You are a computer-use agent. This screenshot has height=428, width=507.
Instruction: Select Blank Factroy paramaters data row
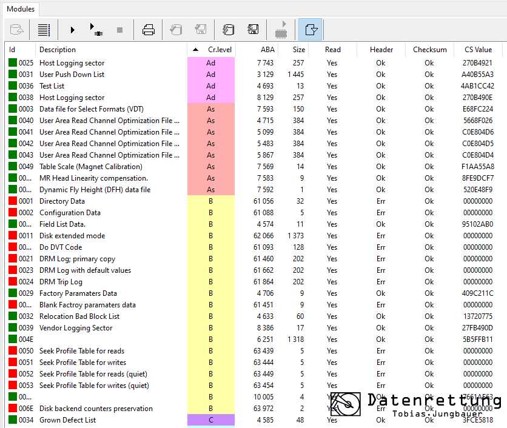click(254, 305)
